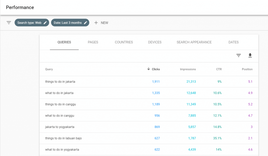
Task: Click the sort arrow beside Clicks
Action: pos(148,69)
